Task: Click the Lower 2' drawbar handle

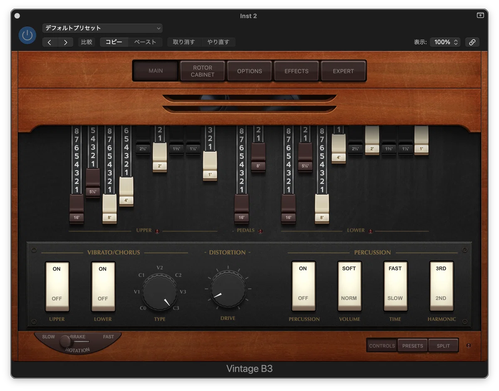Action: pyautogui.click(x=372, y=140)
